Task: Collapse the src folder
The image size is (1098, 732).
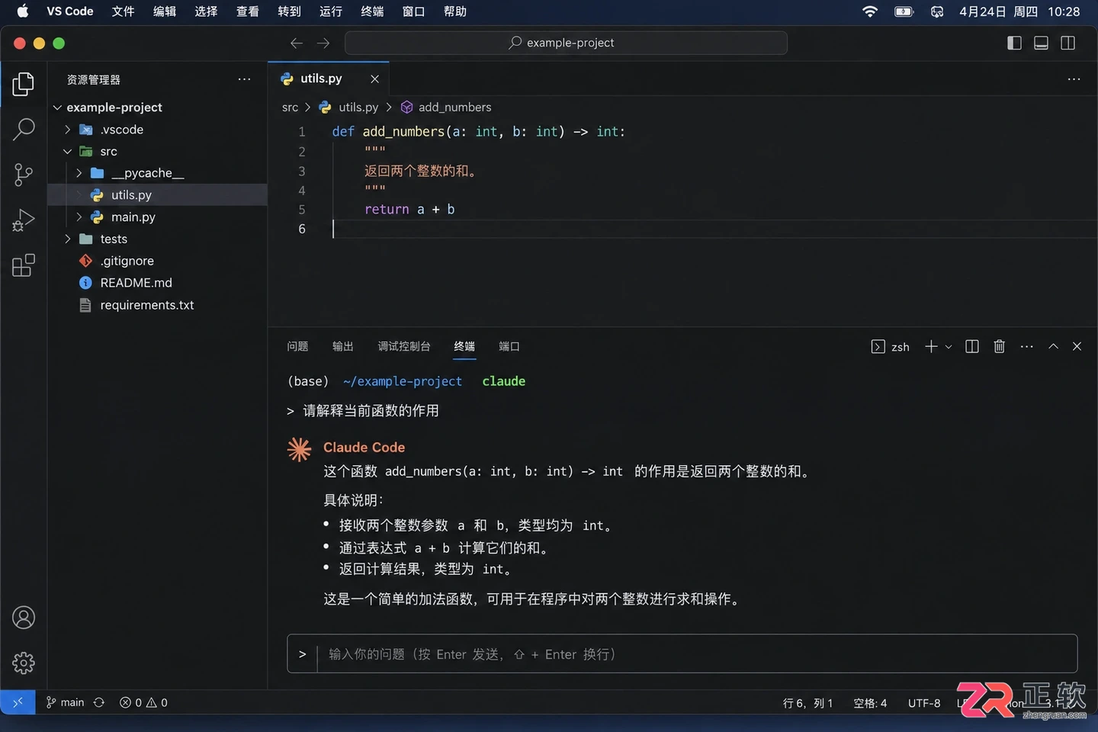Action: [68, 152]
